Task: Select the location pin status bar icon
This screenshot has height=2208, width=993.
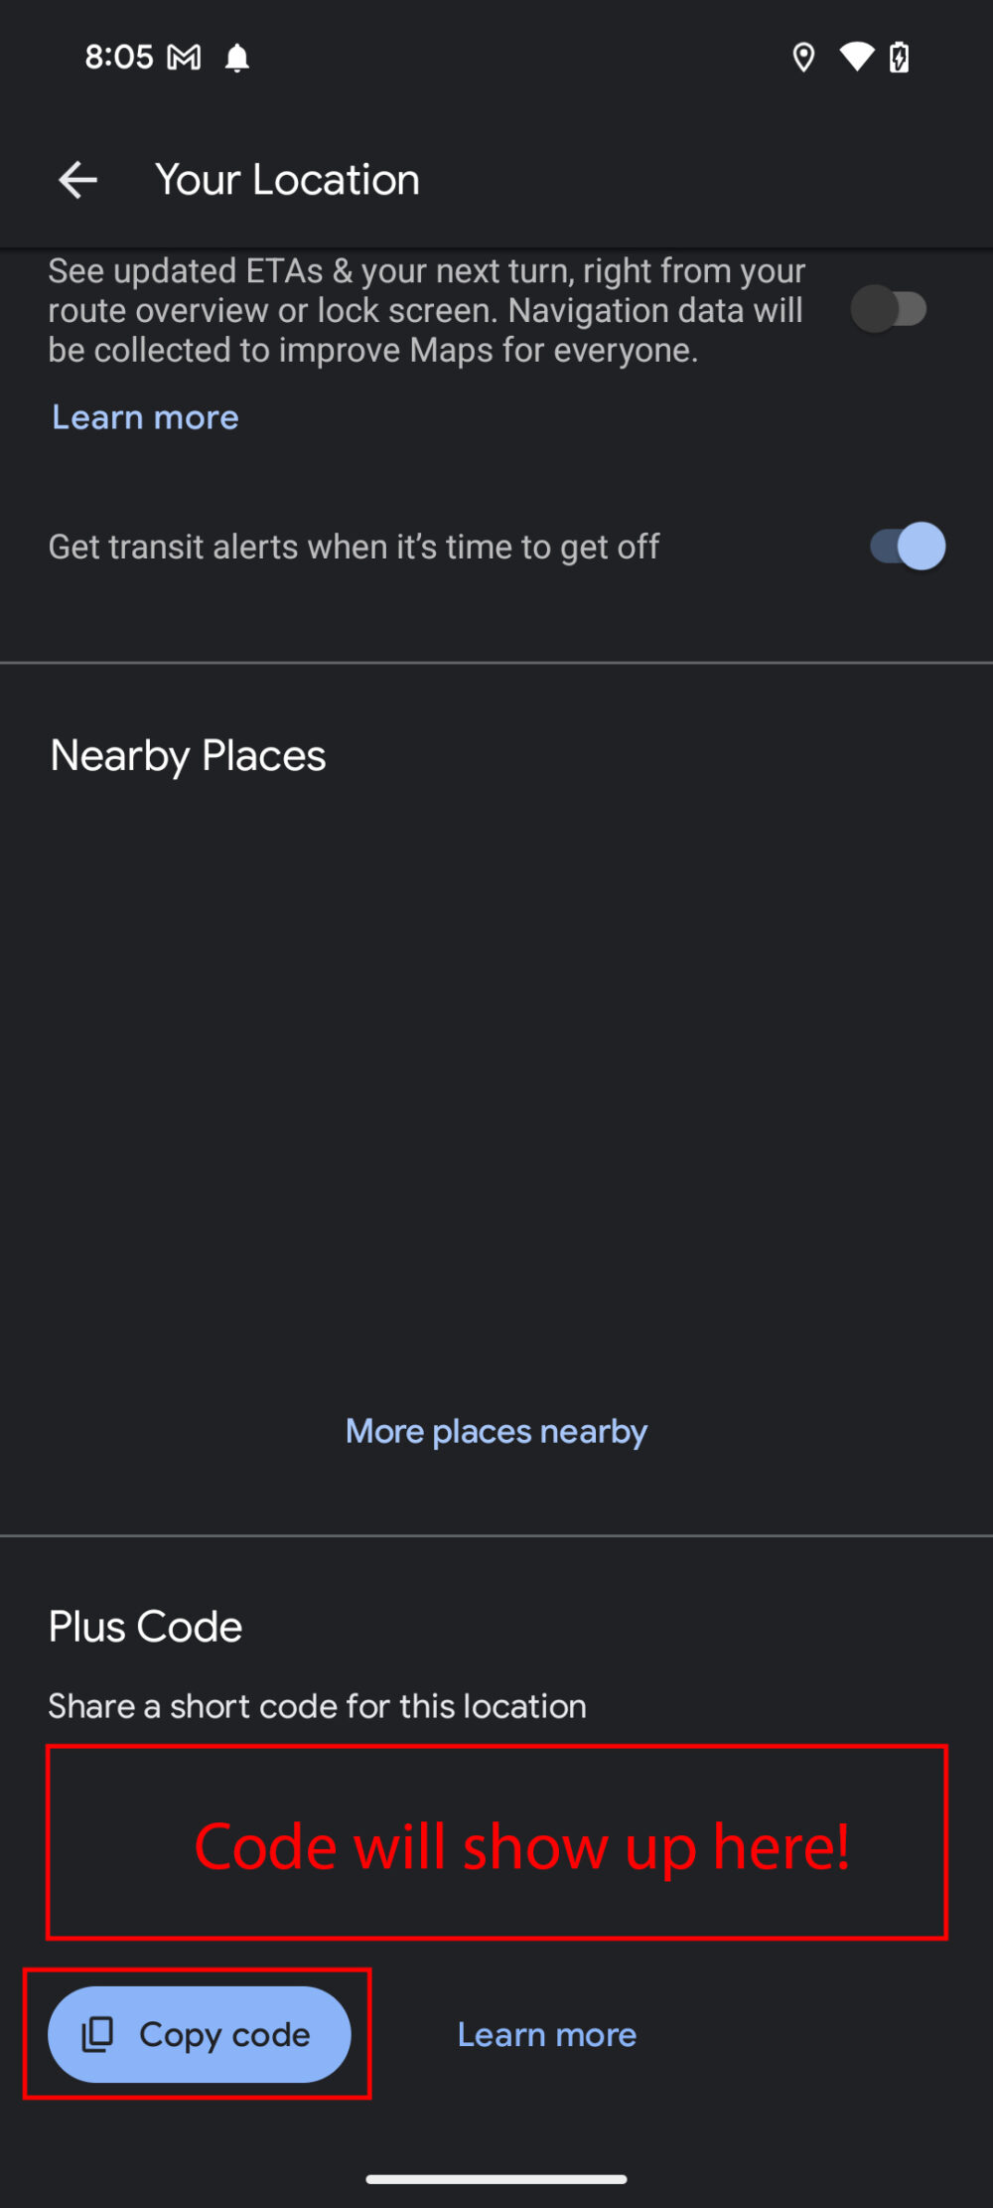Action: pyautogui.click(x=803, y=57)
